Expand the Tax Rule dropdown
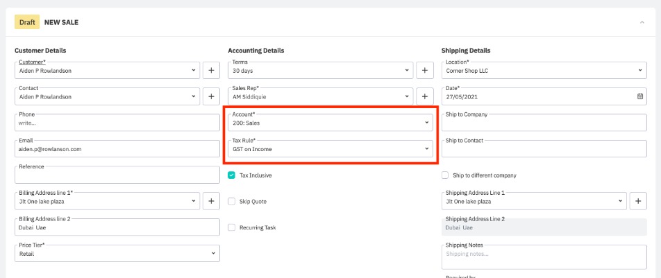 click(x=330, y=149)
